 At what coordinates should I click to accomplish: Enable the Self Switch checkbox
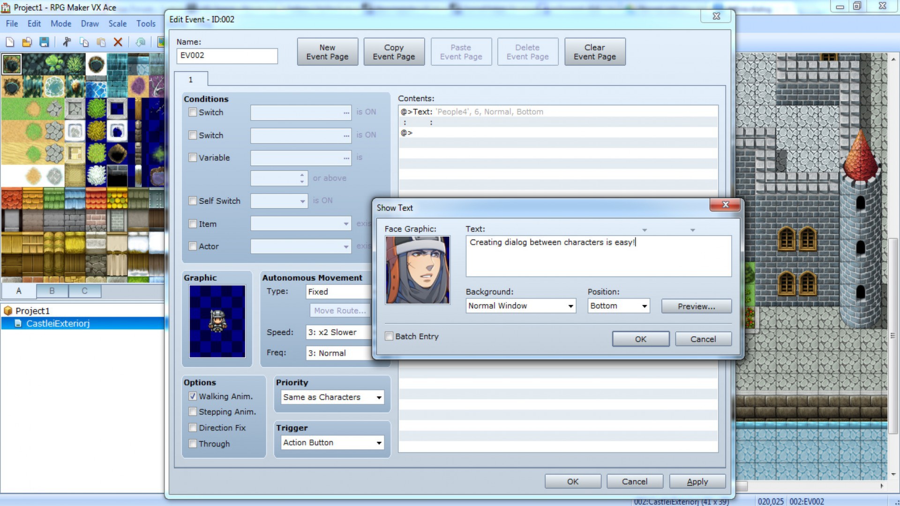pos(193,201)
